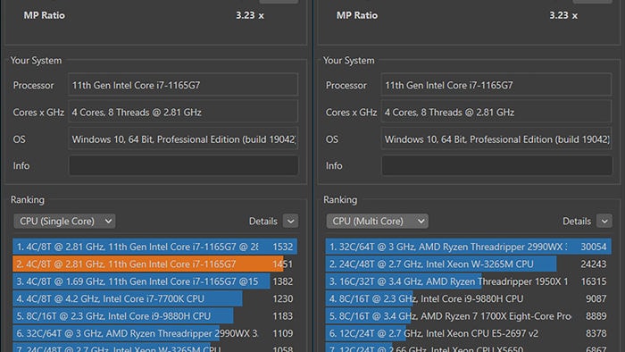The width and height of the screenshot is (625, 352).
Task: Expand Details arrow in left Ranking panel
Action: point(290,222)
